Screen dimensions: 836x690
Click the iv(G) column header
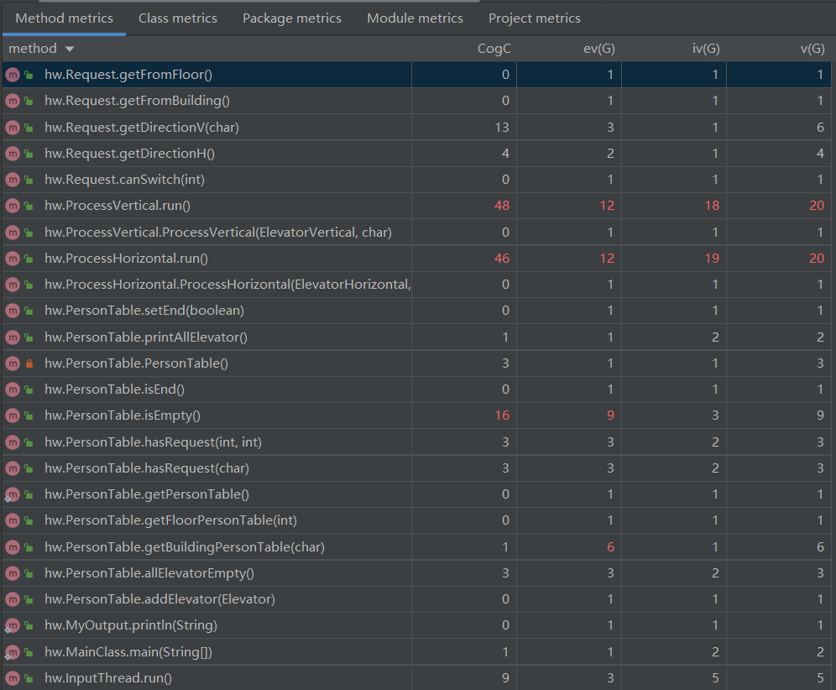click(705, 49)
